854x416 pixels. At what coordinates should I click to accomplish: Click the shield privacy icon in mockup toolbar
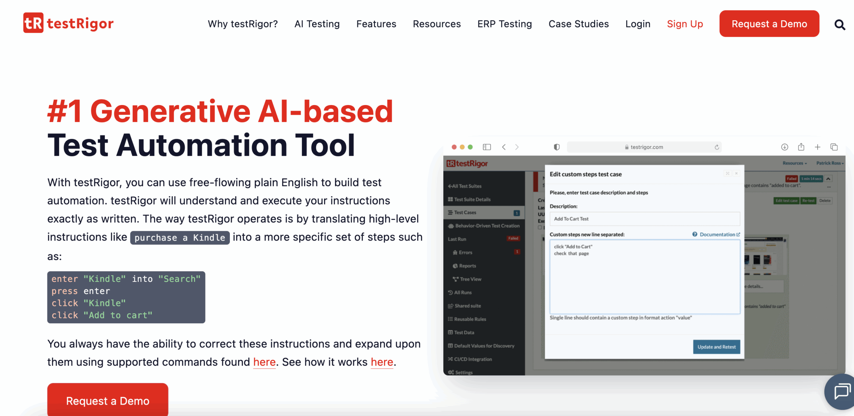[x=556, y=147]
